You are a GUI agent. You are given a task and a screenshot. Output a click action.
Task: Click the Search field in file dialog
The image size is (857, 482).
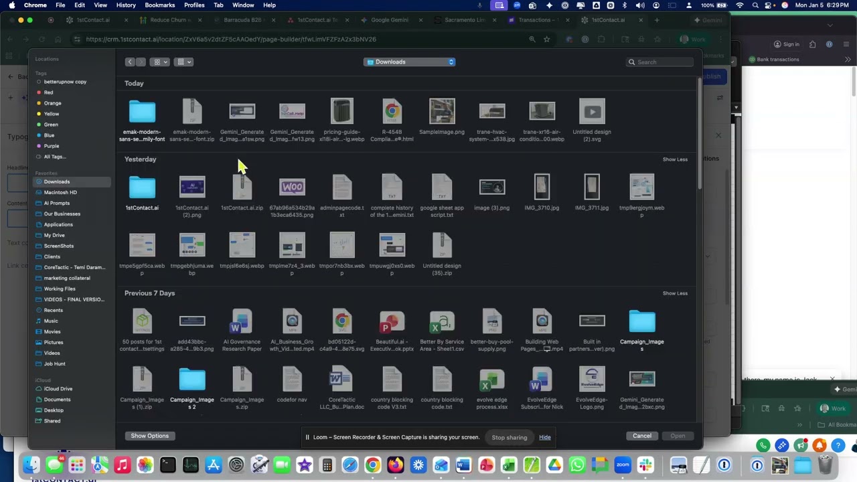[659, 62]
